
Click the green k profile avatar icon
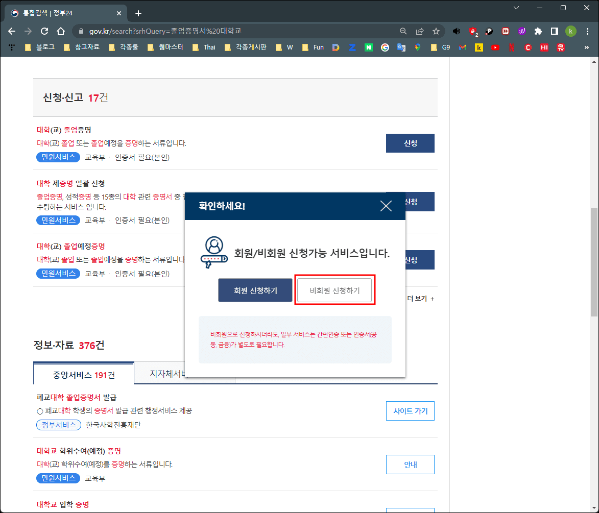pyautogui.click(x=571, y=31)
